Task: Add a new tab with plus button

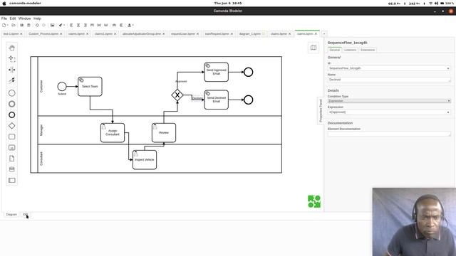Action: pos(324,34)
